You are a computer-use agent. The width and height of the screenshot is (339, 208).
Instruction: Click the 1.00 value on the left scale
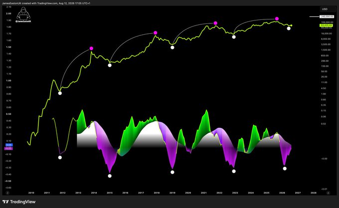click(8, 81)
